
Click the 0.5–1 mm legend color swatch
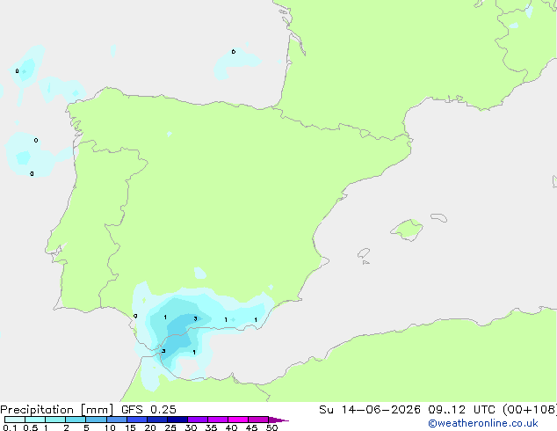[35, 420]
